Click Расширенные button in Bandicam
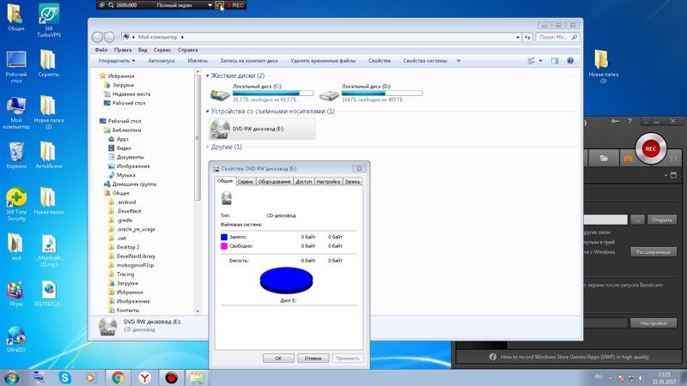Image resolution: width=687 pixels, height=386 pixels. tap(654, 252)
